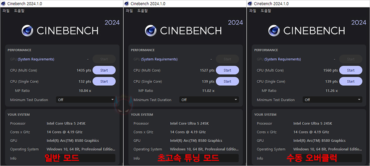Open 도움말 menu in right Cinebench window
This screenshot has height=166, width=370.
coord(266,11)
